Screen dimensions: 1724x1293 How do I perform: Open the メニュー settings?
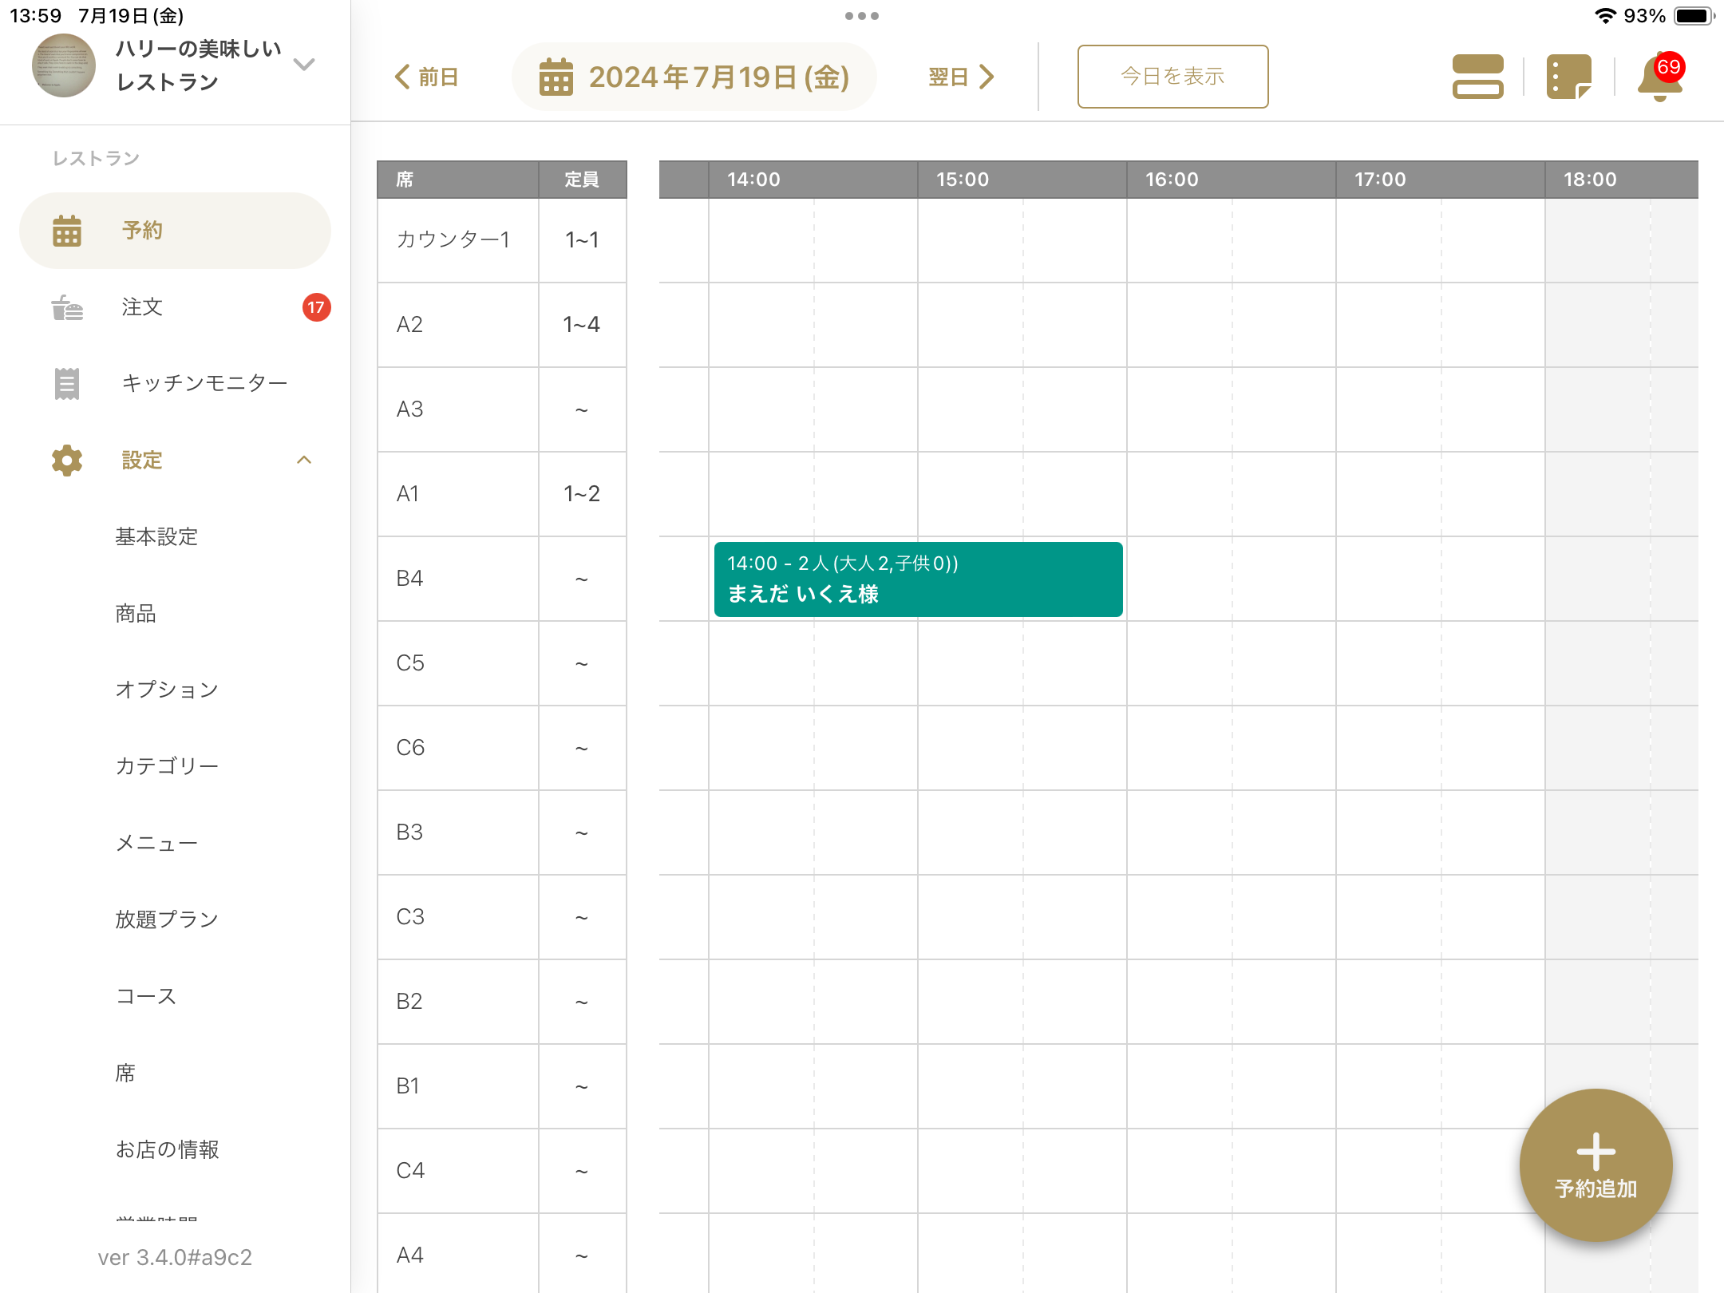pyautogui.click(x=156, y=843)
